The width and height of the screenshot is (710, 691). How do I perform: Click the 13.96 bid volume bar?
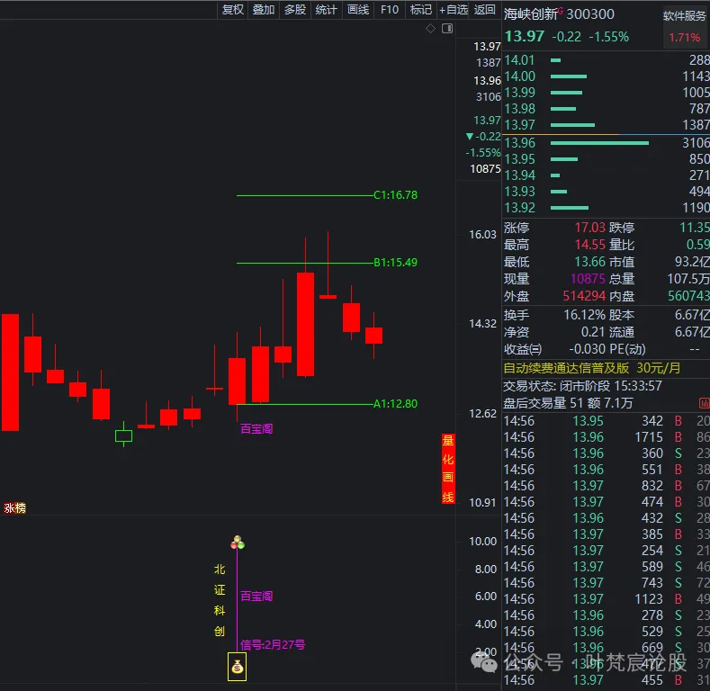click(598, 143)
